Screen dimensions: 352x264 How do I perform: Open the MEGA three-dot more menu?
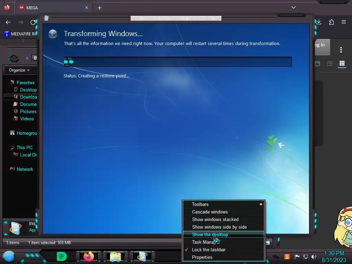341,50
